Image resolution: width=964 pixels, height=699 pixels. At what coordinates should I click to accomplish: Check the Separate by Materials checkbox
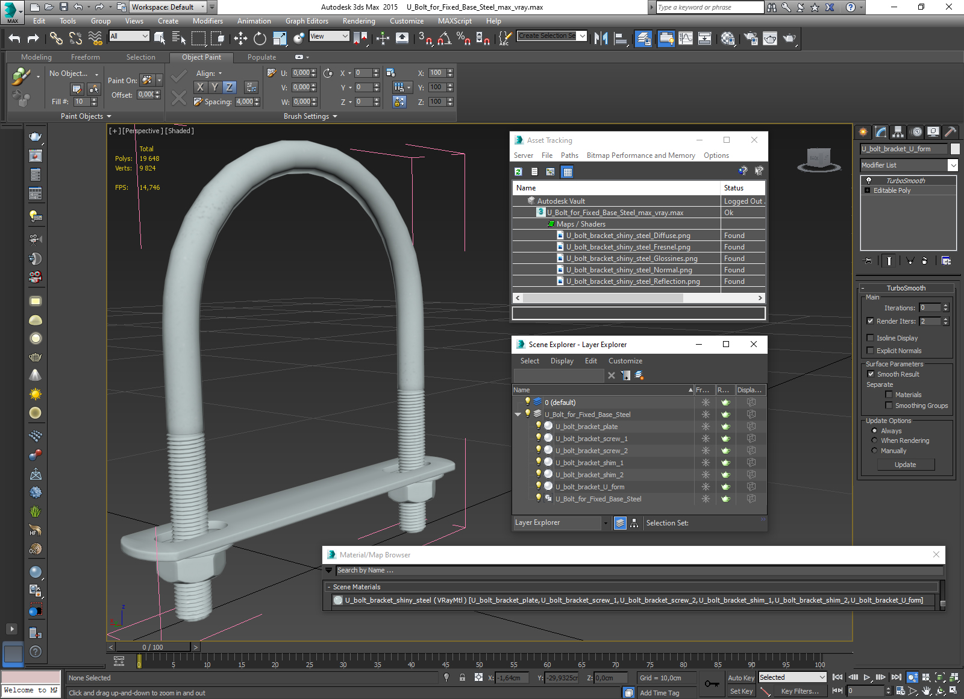(889, 395)
